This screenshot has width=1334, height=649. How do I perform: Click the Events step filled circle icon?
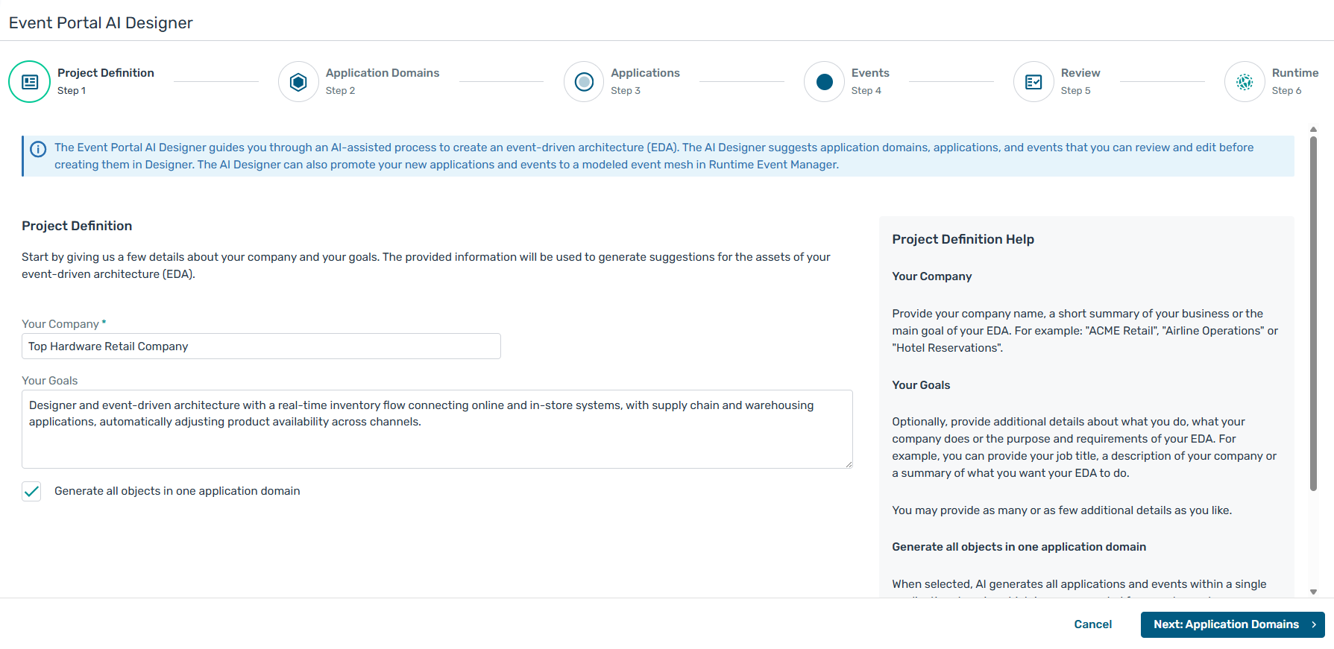tap(824, 82)
